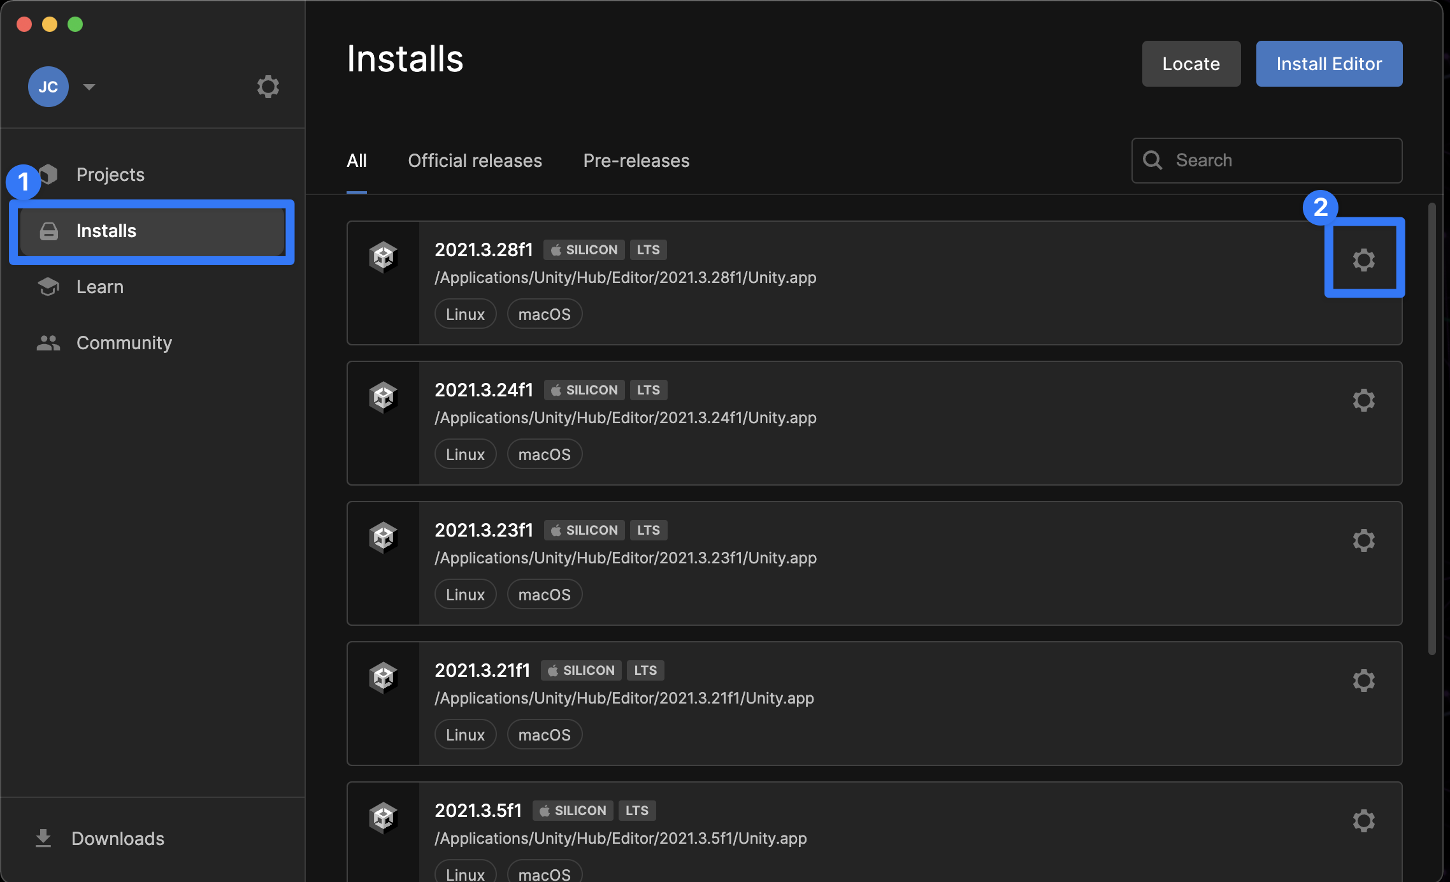Click settings icon for 2021.3.21f1
The image size is (1450, 882).
point(1364,680)
